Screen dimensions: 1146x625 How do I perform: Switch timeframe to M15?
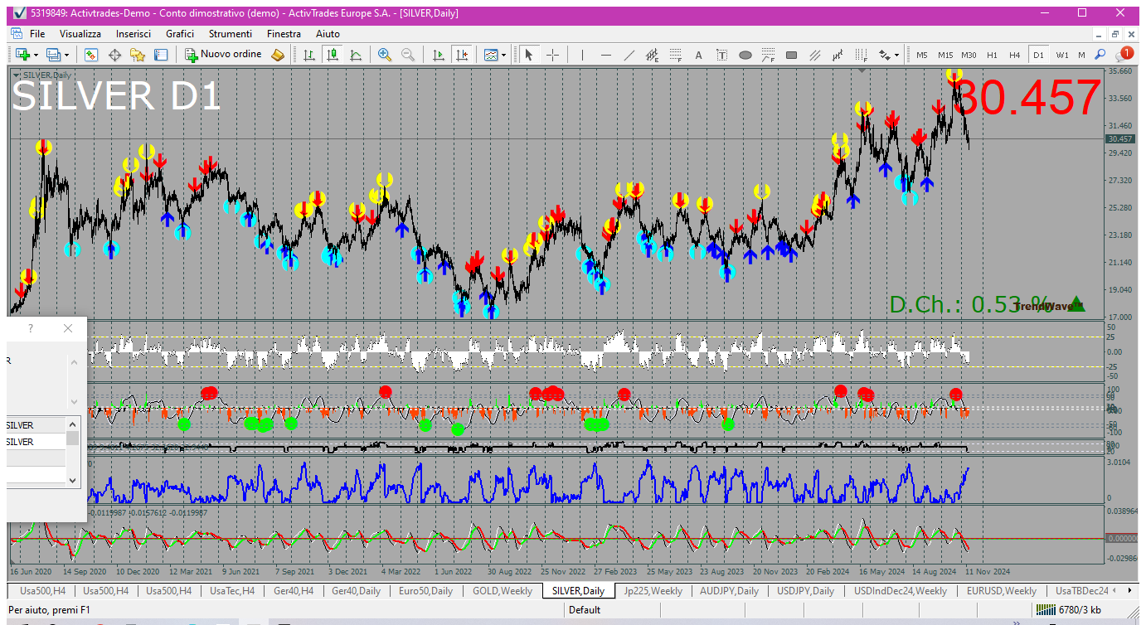945,55
